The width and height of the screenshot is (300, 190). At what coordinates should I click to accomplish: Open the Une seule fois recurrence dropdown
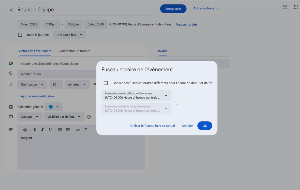(69, 35)
